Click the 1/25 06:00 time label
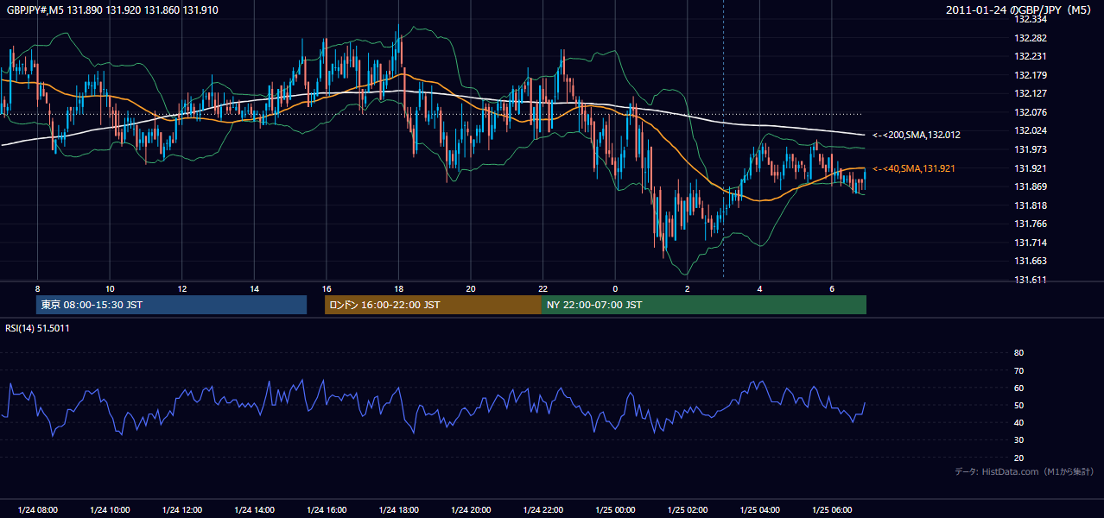Screen dimensions: 1104x518 (832, 510)
